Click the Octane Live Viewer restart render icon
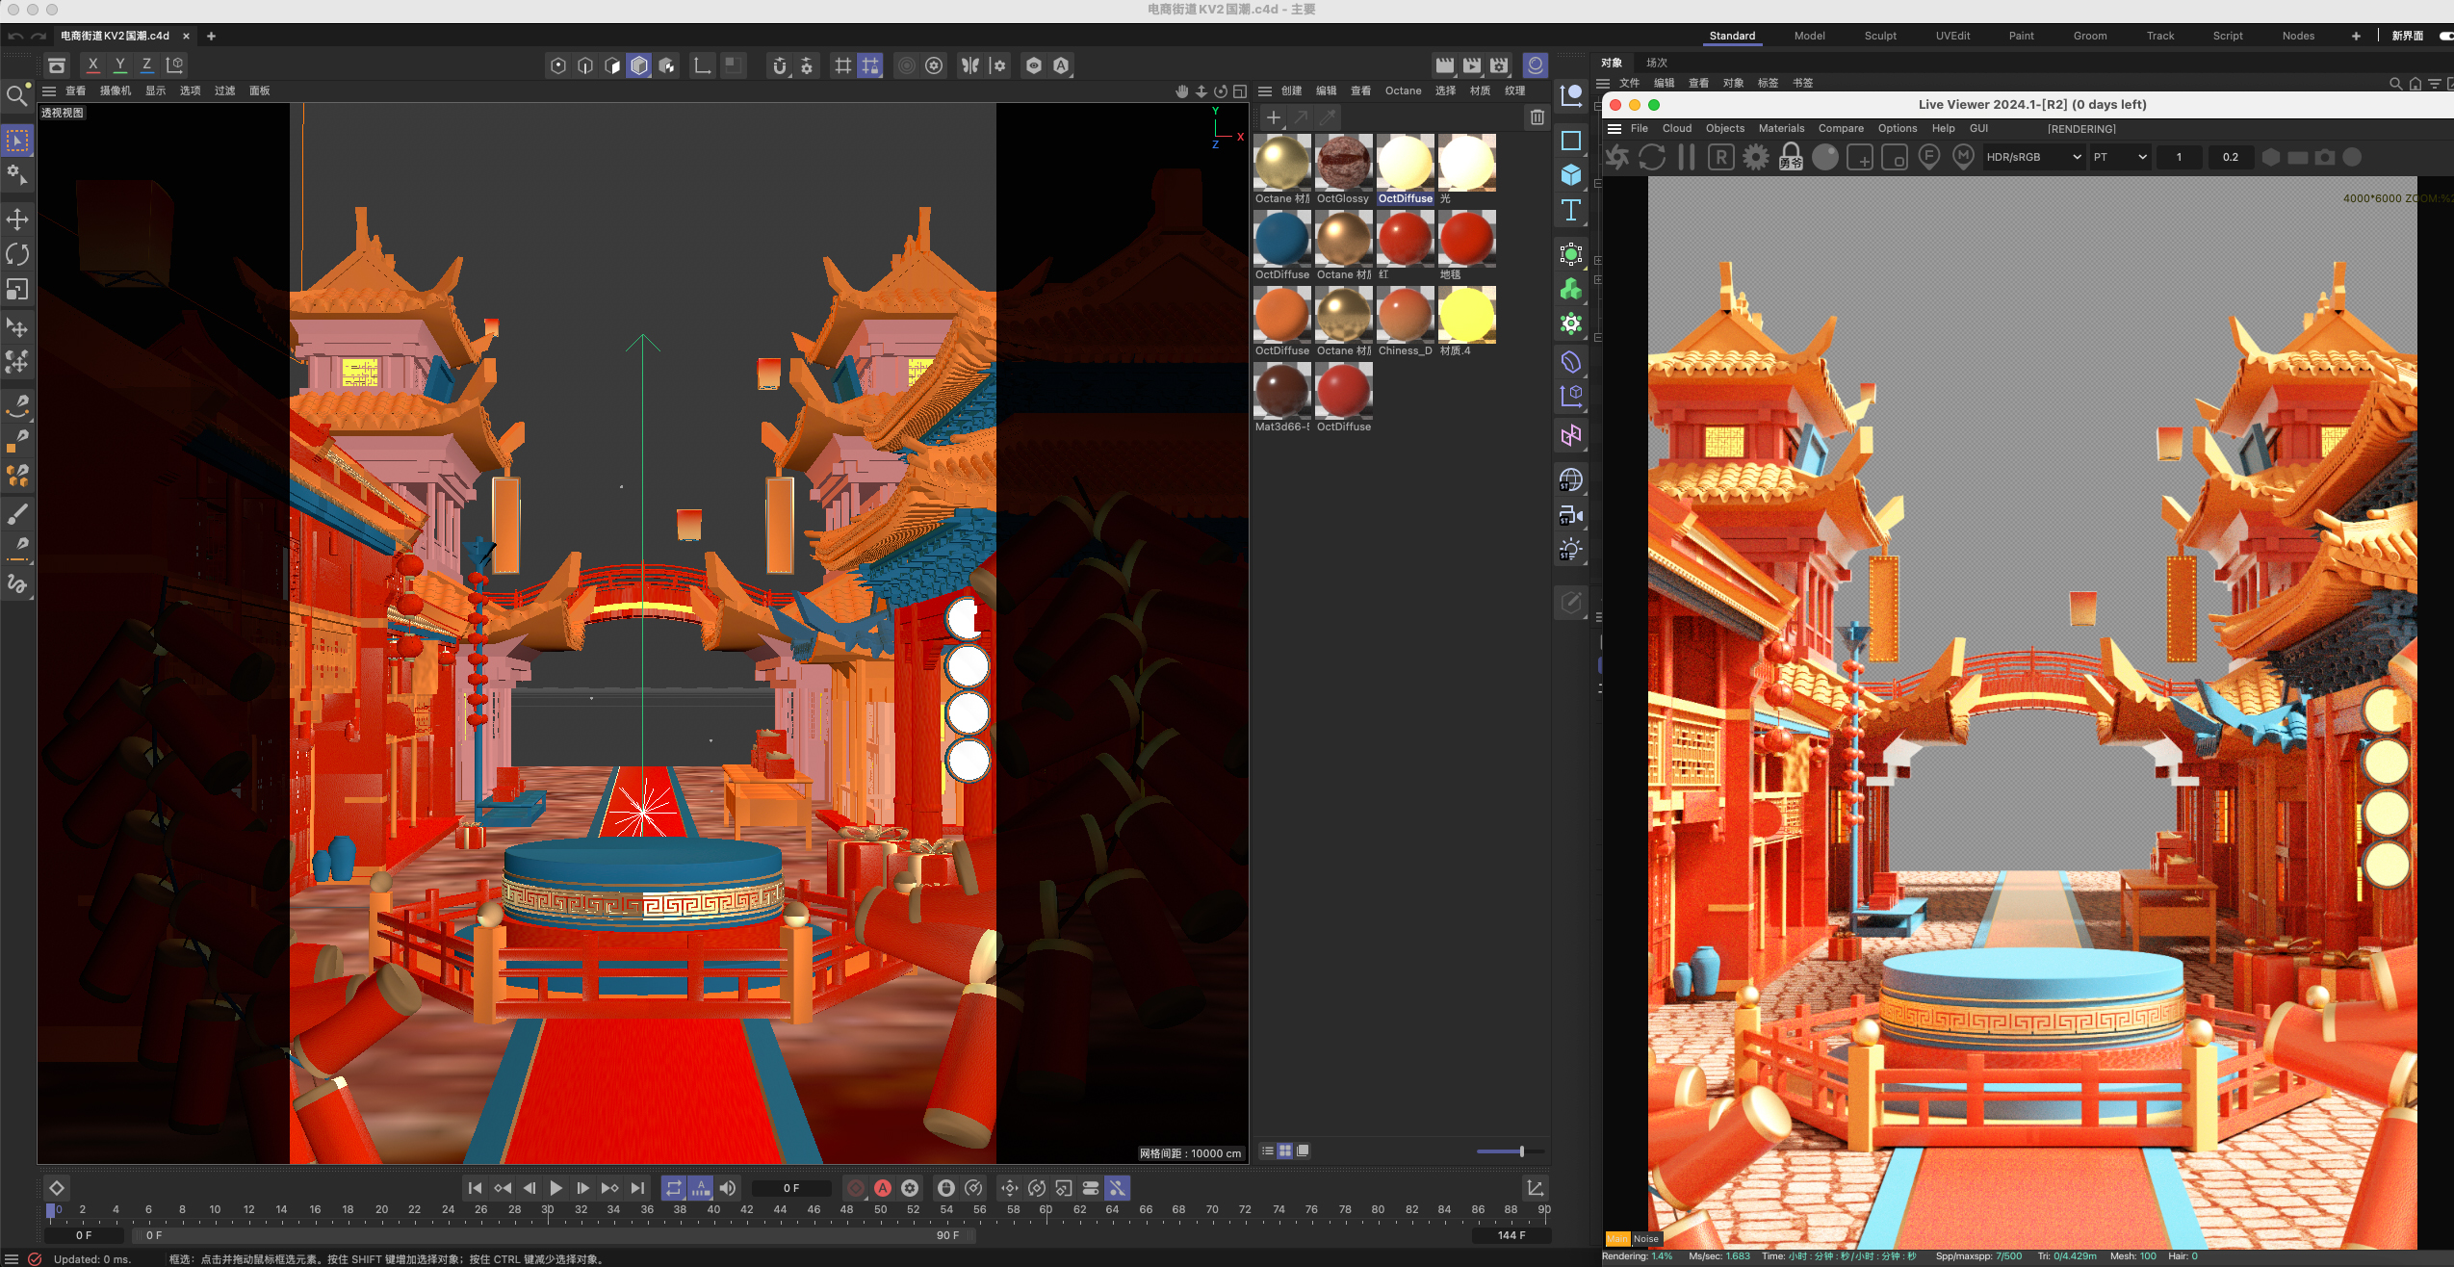This screenshot has height=1267, width=2454. (x=1651, y=157)
